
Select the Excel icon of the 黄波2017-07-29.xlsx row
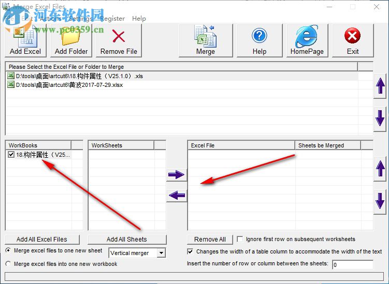[11, 84]
